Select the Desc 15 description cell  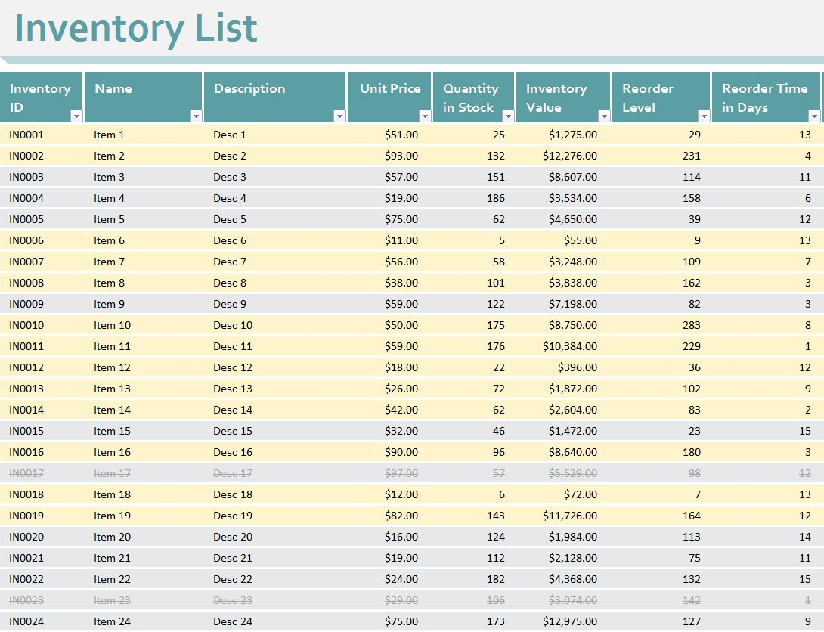[229, 431]
